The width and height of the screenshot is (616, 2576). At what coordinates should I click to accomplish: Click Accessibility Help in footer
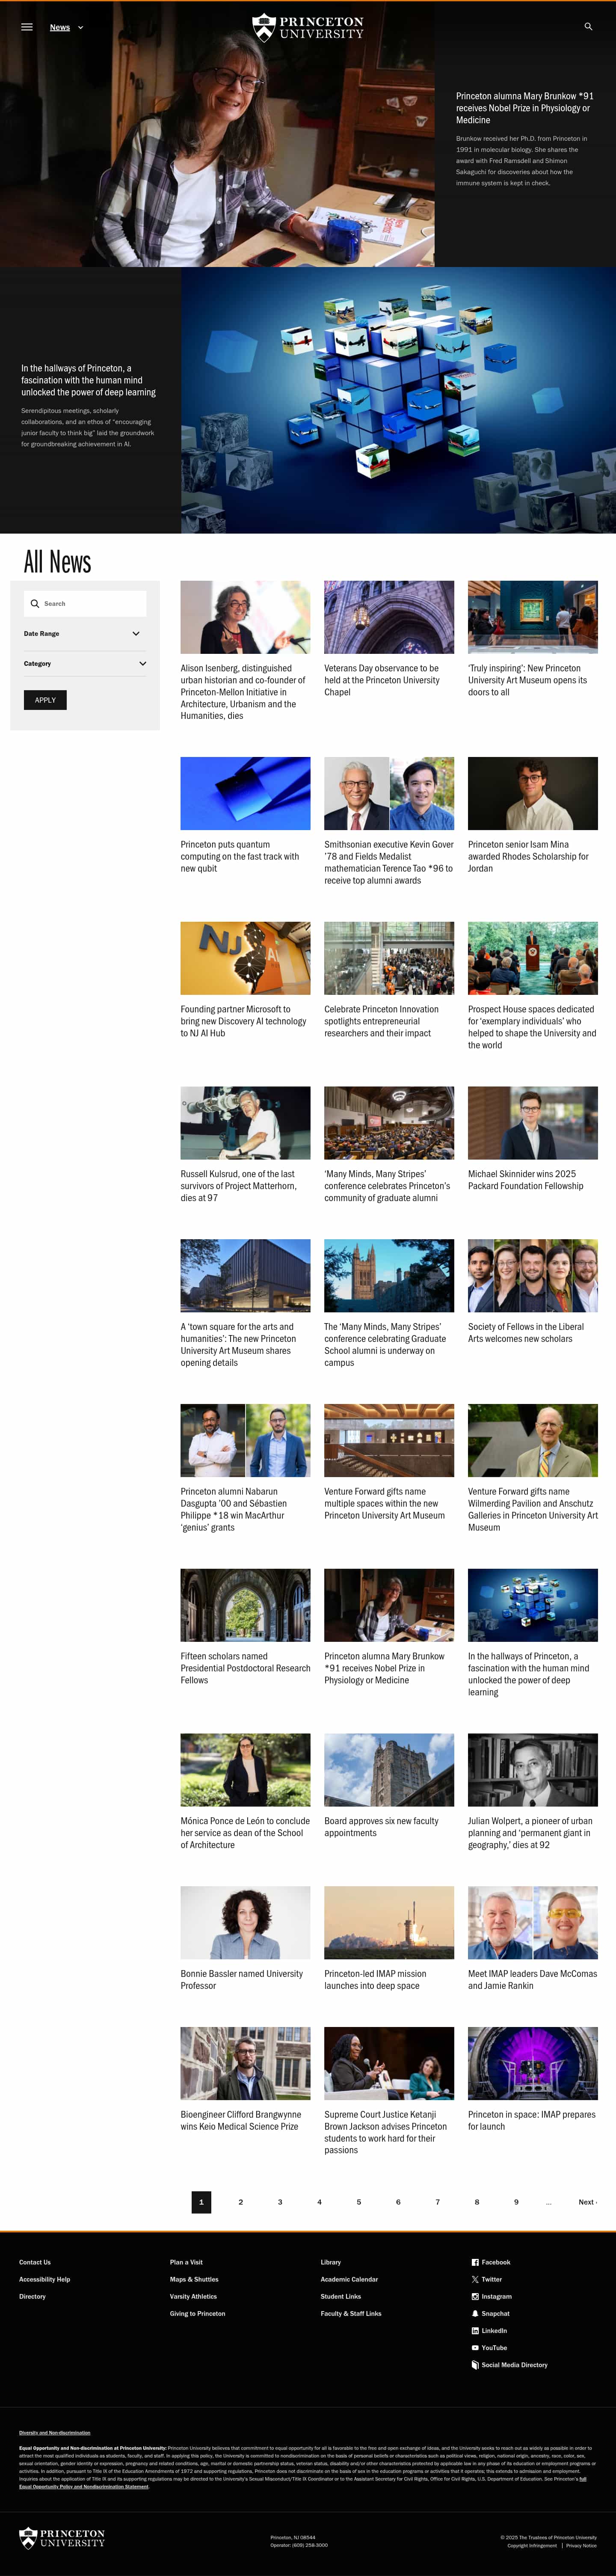click(44, 2279)
